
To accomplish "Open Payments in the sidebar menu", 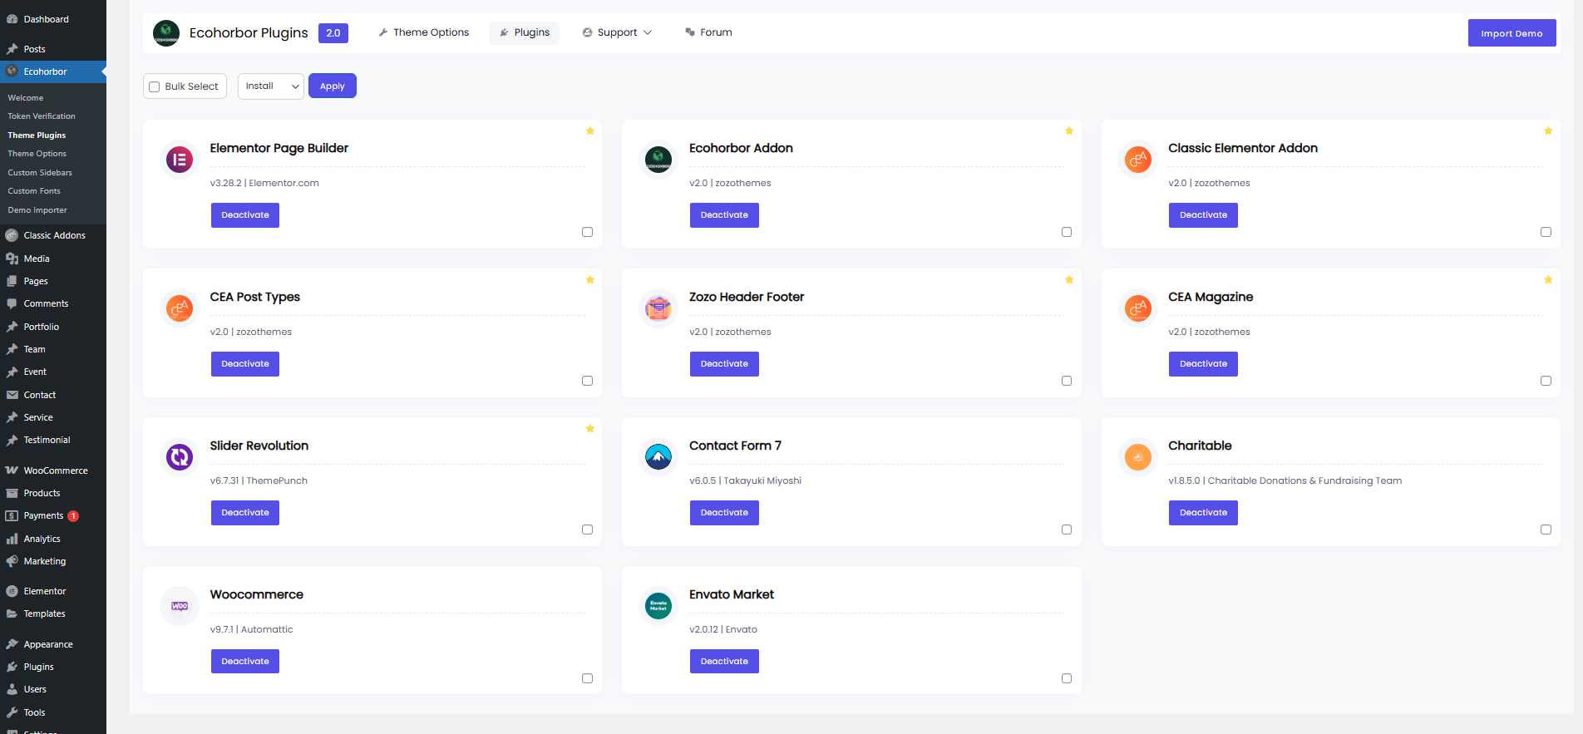I will [53, 515].
